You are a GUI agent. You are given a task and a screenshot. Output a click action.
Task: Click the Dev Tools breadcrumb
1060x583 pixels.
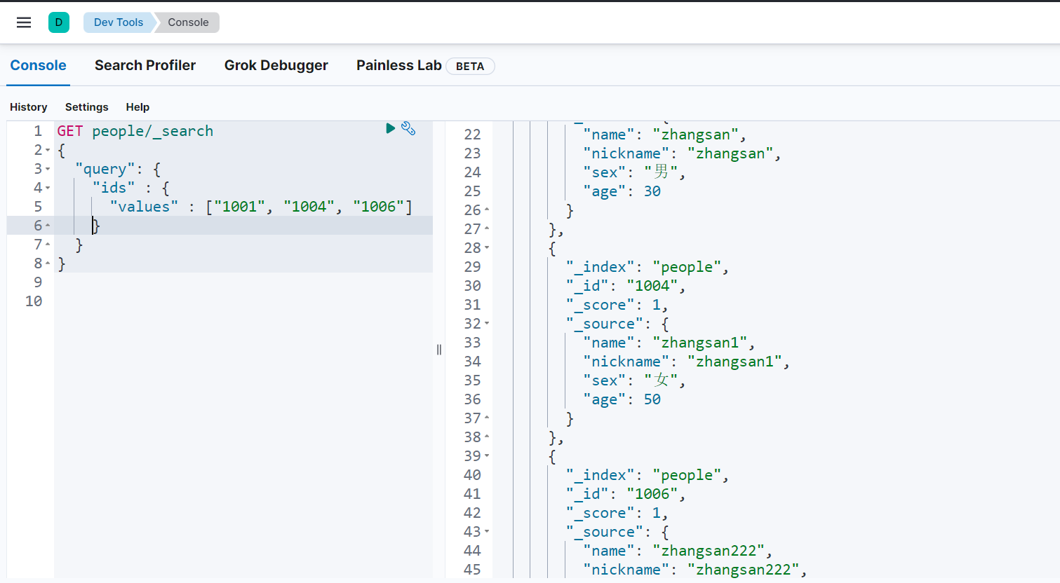(x=118, y=22)
